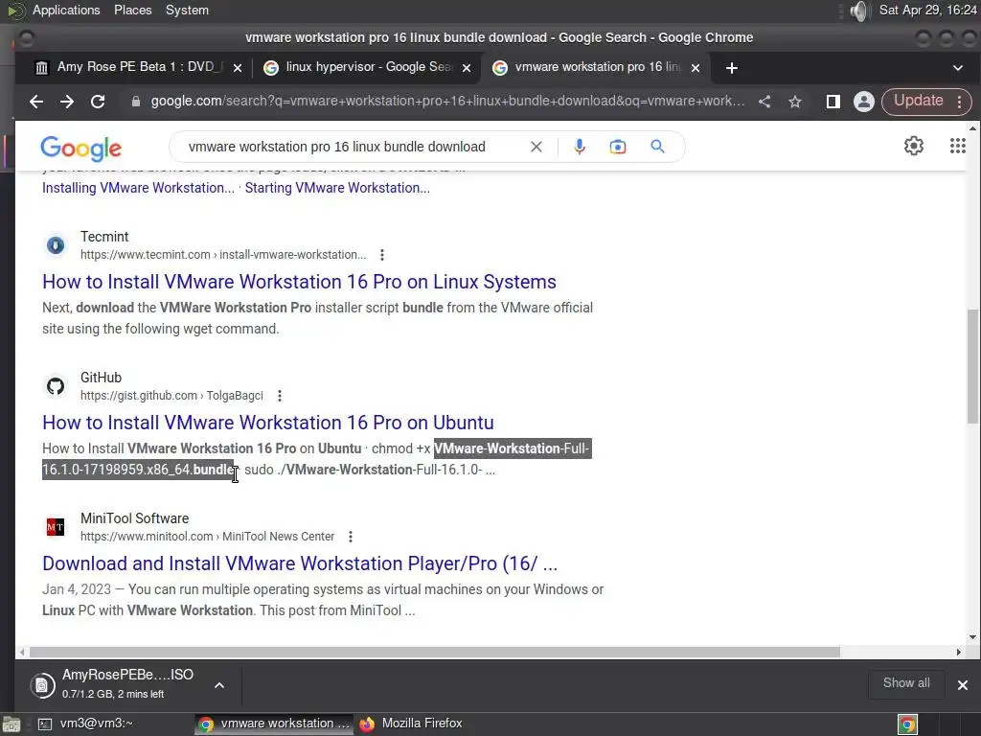Go forward in browser history
This screenshot has height=736, width=981.
67,102
